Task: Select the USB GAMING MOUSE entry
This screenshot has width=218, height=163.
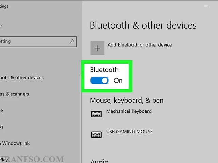Action: pos(129,132)
